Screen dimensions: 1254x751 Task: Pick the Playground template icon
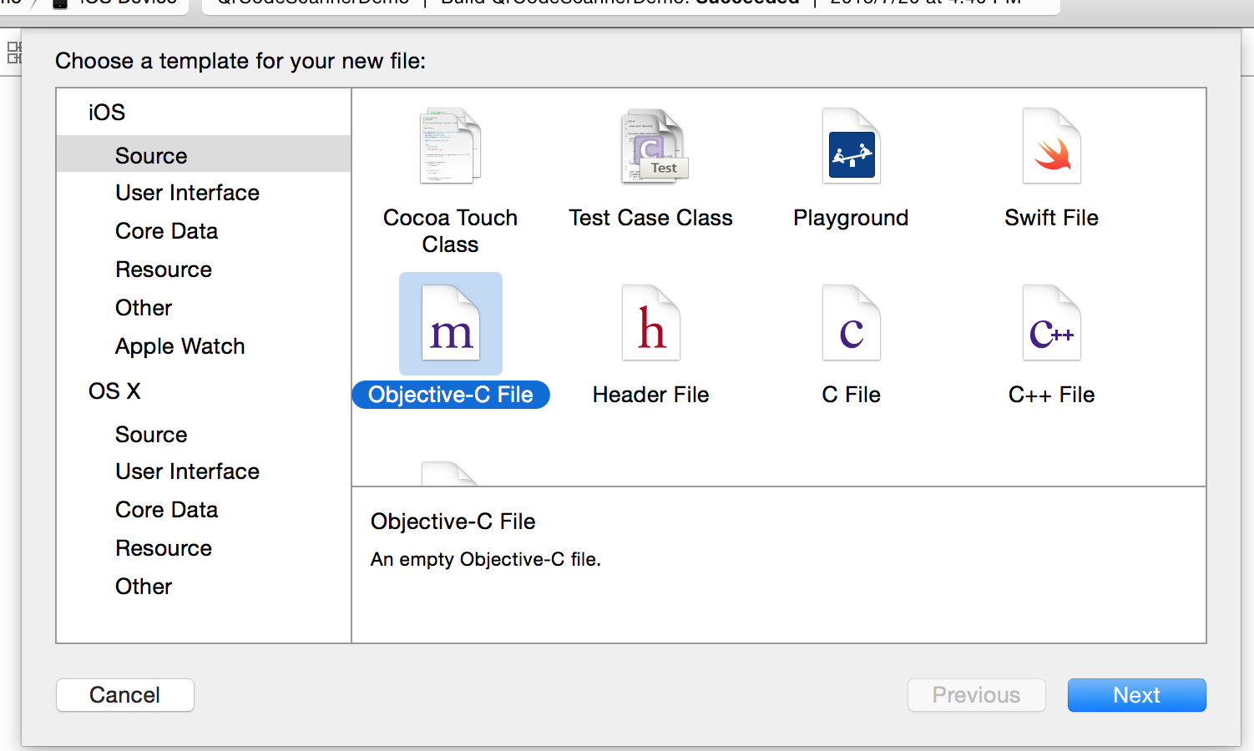tap(852, 146)
